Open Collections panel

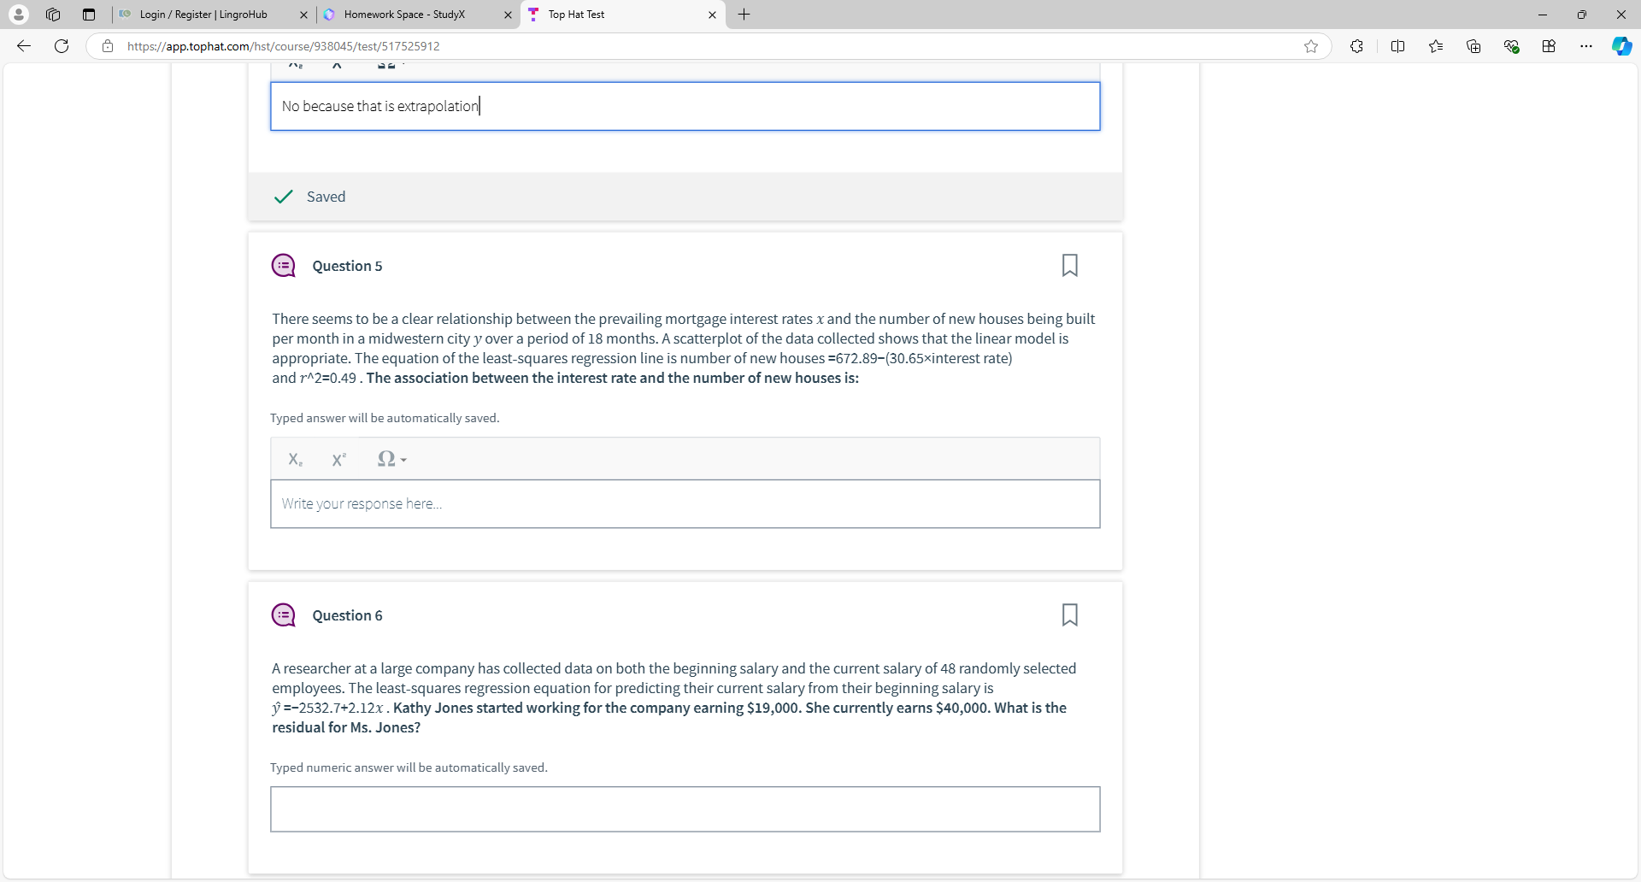pos(1473,46)
